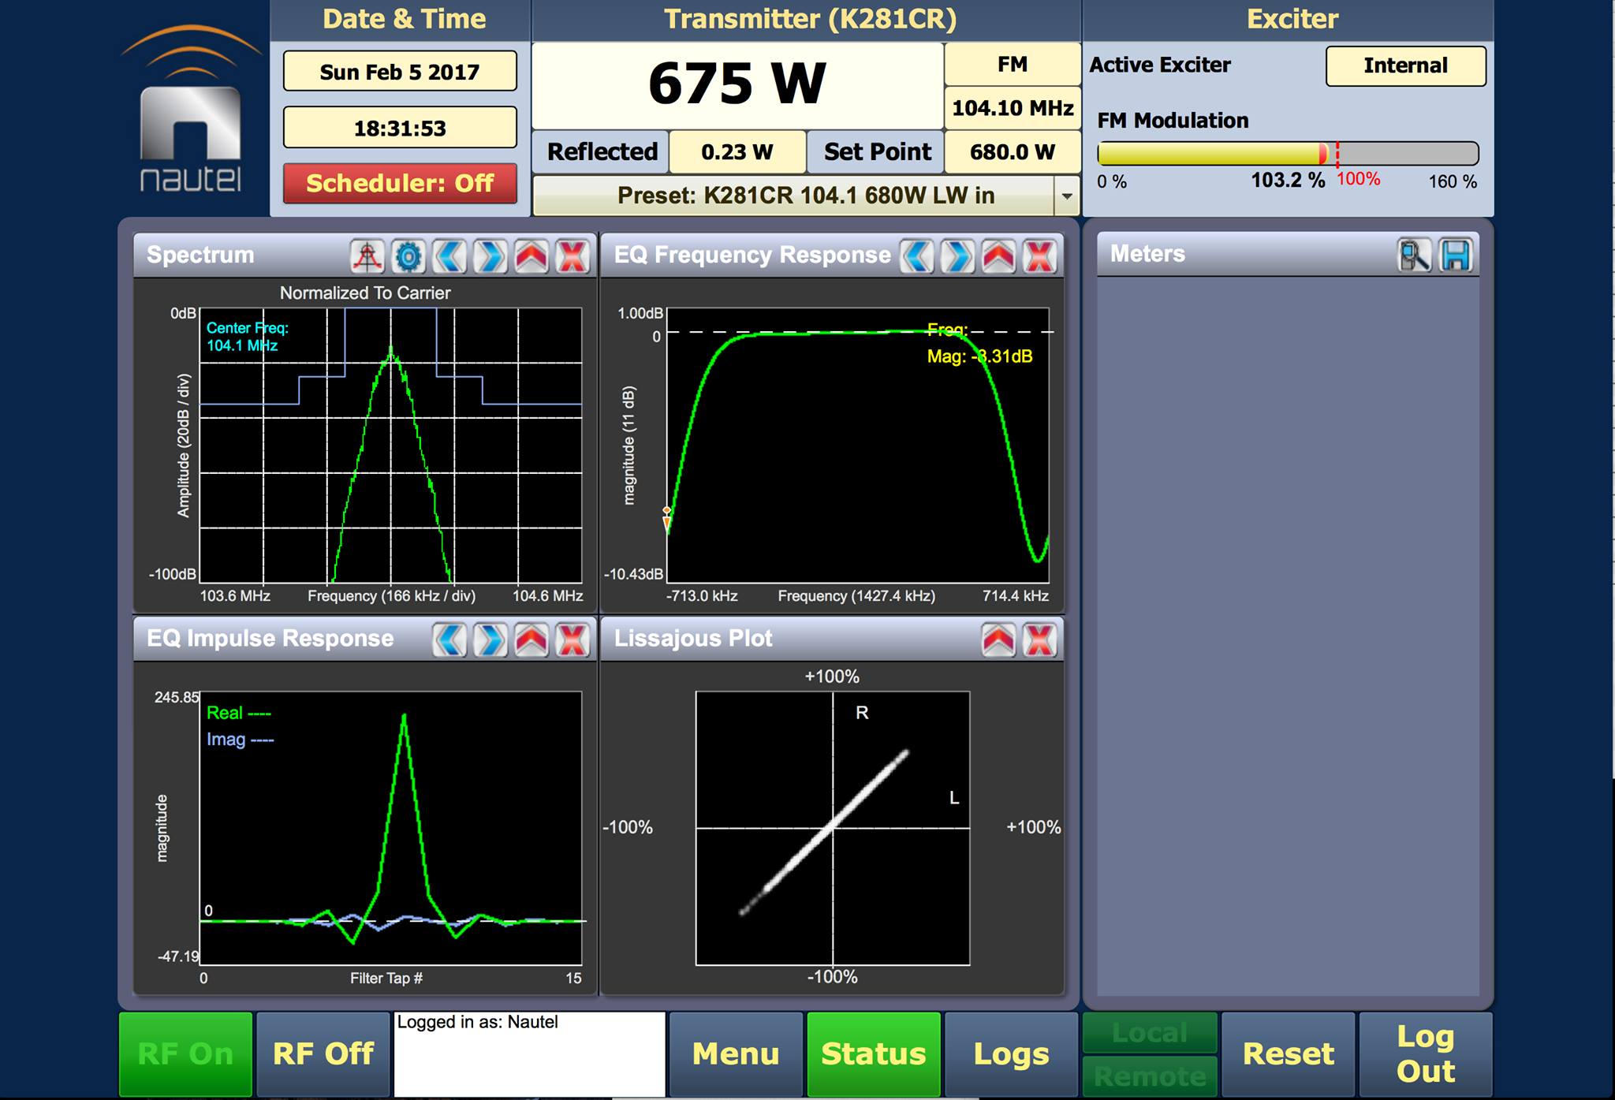Screen dimensions: 1615x1100
Task: Click the Logged in as: Nautel box
Action: 530,1053
